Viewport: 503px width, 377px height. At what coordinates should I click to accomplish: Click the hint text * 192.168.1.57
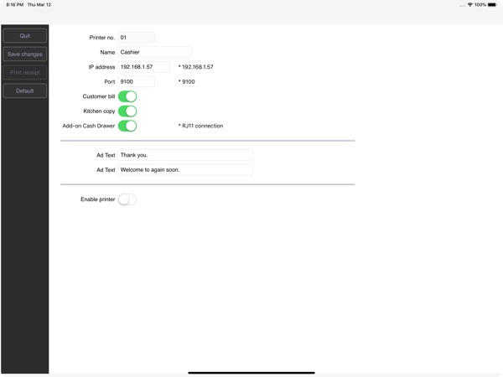pyautogui.click(x=195, y=67)
